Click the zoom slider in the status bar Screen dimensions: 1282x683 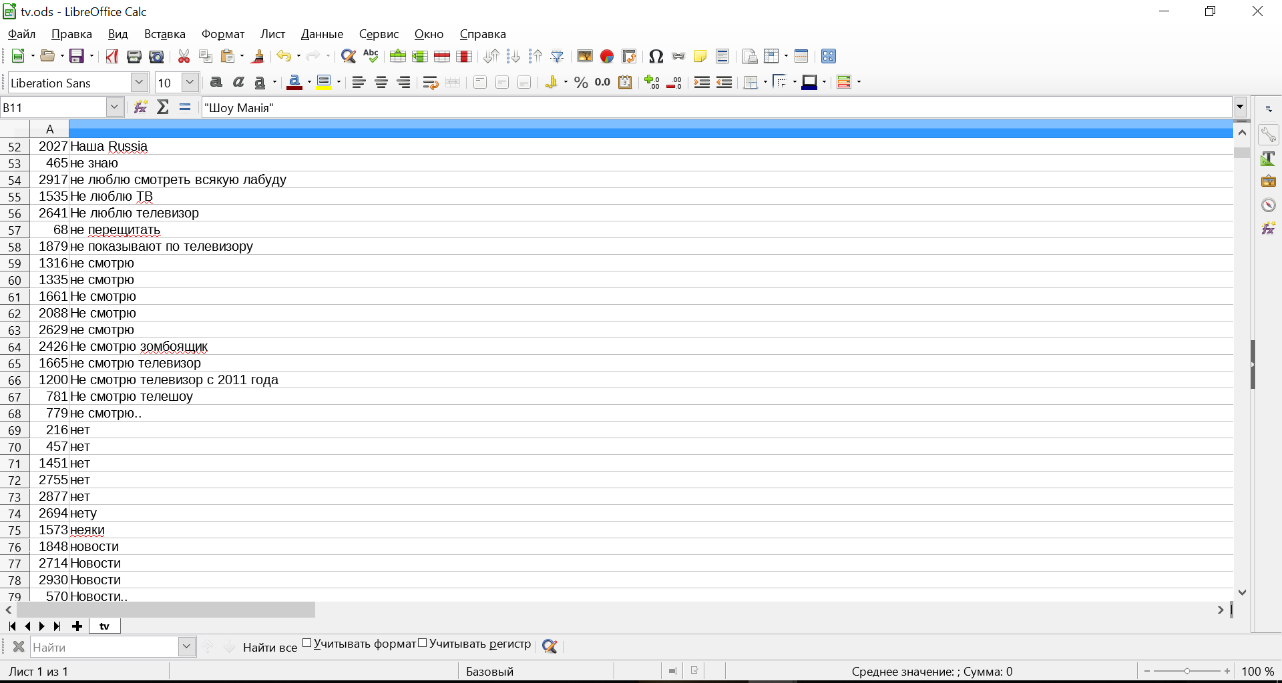(1187, 671)
